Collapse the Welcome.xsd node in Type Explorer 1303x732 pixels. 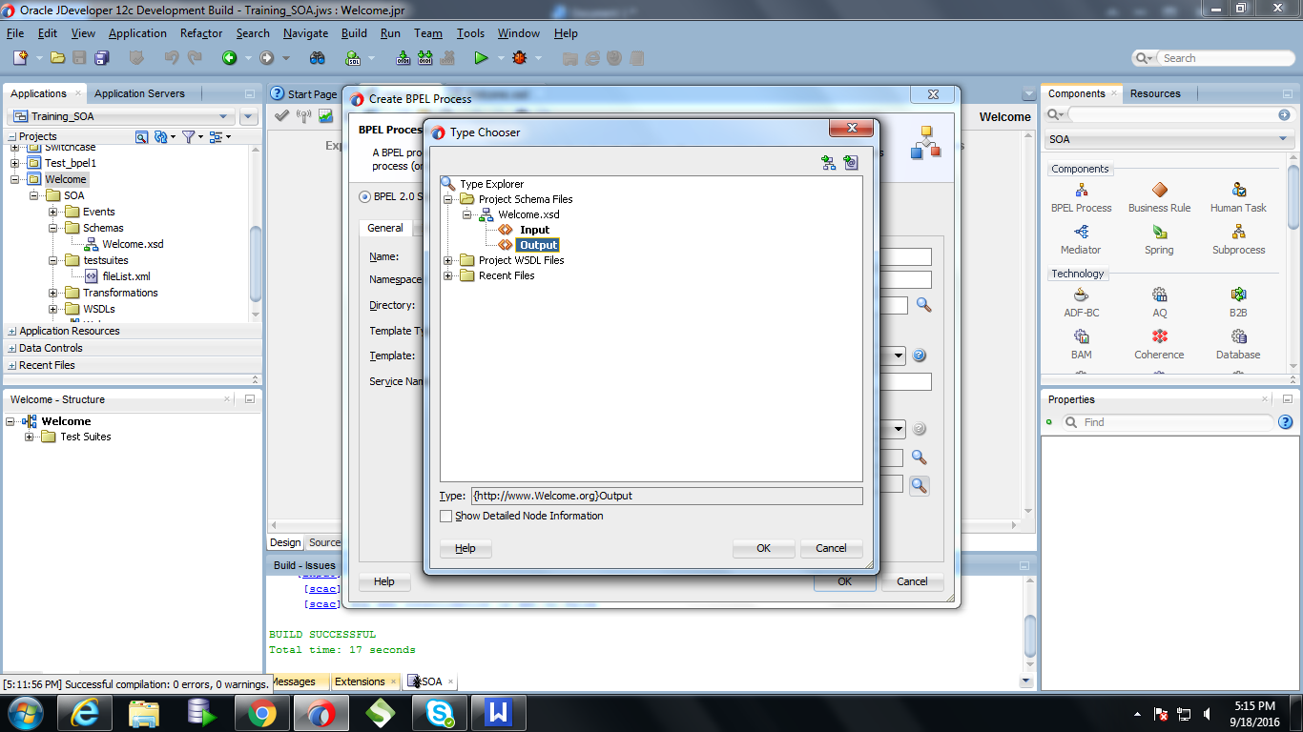465,213
